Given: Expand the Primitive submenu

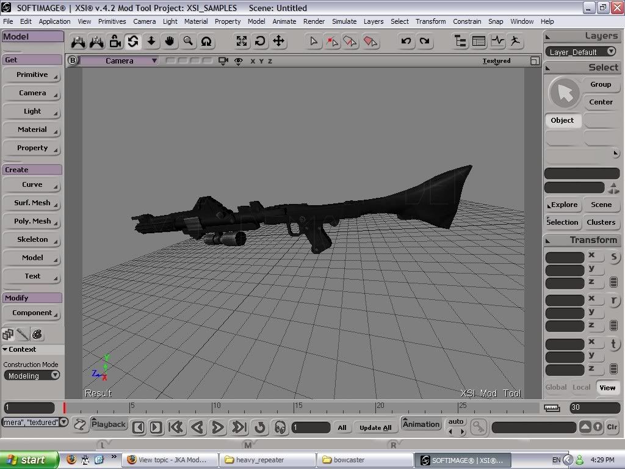Looking at the screenshot, I should (32, 75).
